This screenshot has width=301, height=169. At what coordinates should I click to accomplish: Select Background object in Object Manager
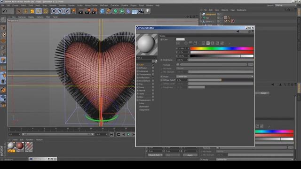(x=211, y=14)
